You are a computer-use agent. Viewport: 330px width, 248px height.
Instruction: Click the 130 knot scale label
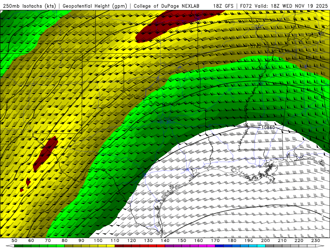[x=148, y=241]
